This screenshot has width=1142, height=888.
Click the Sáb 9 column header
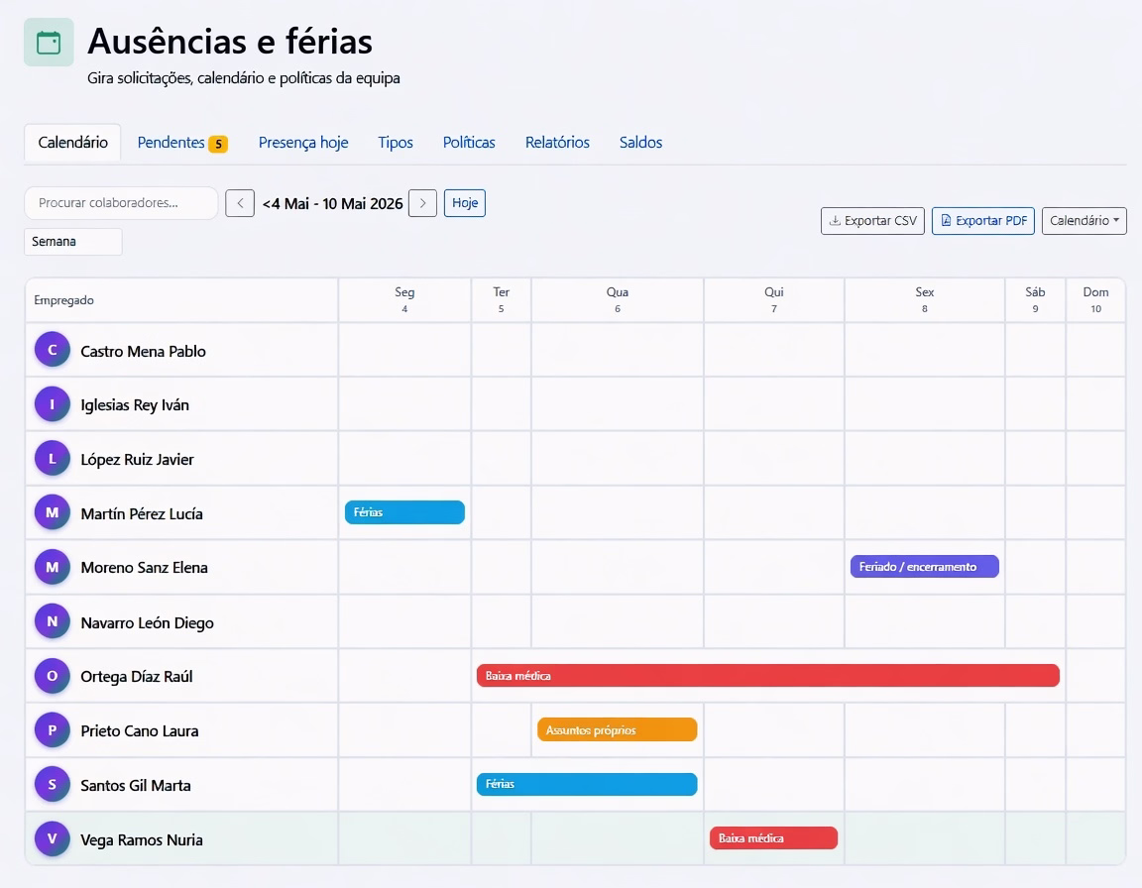point(1036,300)
